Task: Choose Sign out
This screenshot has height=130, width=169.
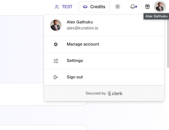Action: (x=104, y=77)
